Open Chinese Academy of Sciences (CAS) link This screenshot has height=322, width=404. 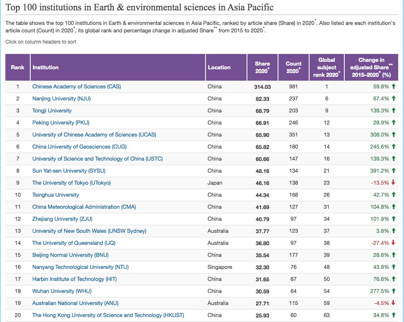(77, 87)
